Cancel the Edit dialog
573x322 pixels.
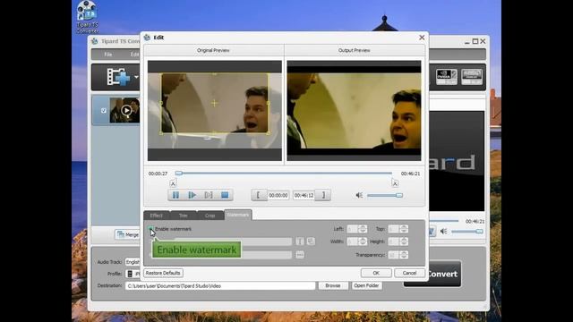409,273
